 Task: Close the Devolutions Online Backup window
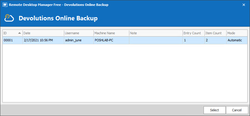[x=243, y=5]
